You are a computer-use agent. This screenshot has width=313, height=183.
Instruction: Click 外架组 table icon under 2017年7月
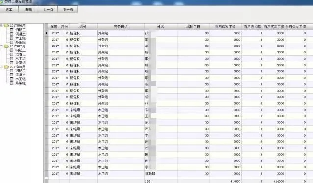pos(12,63)
